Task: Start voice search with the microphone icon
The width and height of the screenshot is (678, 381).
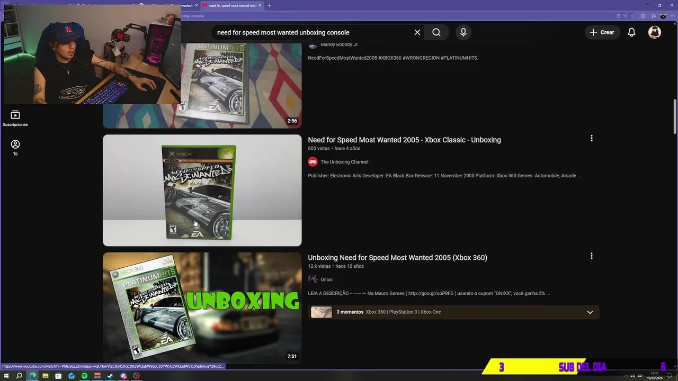Action: point(463,32)
